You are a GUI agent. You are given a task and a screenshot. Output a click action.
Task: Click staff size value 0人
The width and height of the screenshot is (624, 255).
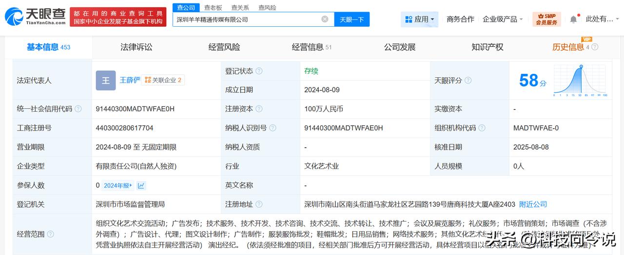[x=519, y=166]
